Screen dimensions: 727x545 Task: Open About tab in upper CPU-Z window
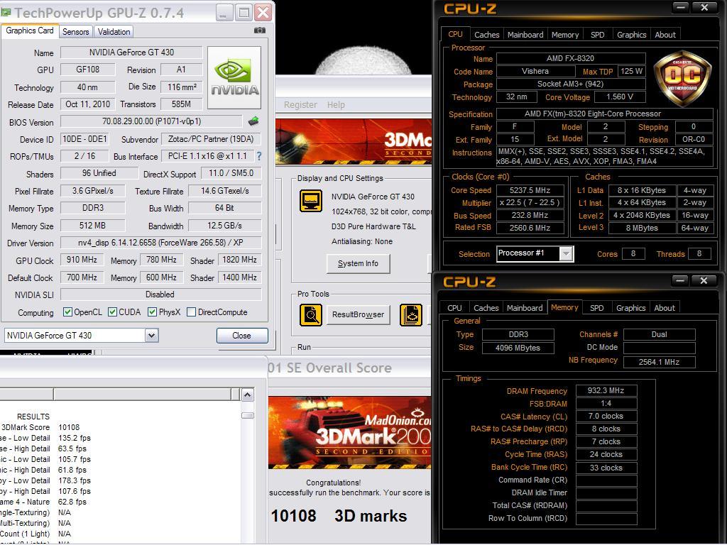(665, 35)
